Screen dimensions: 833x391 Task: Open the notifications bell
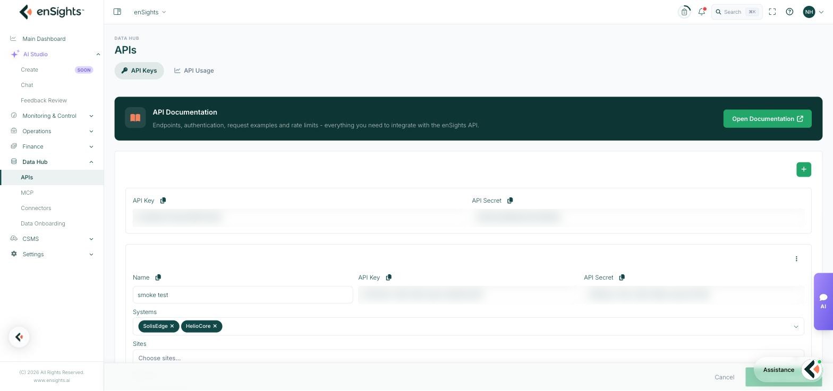point(702,12)
